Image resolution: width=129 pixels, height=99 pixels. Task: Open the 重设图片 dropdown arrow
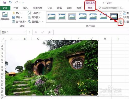click(x=43, y=22)
